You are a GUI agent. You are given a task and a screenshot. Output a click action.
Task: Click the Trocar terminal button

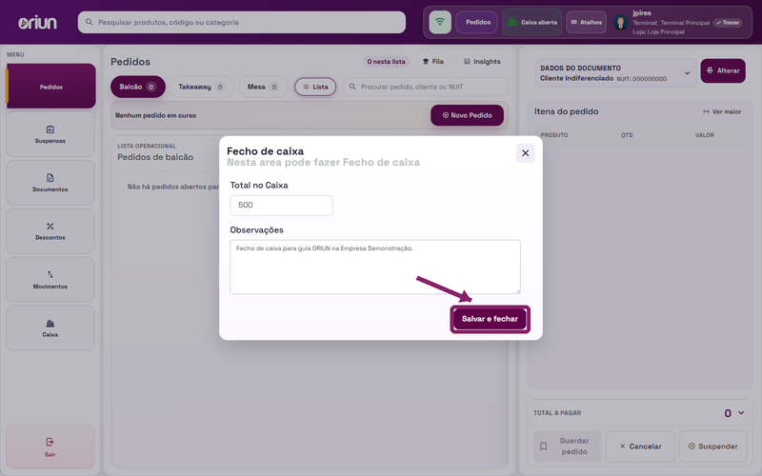[728, 23]
